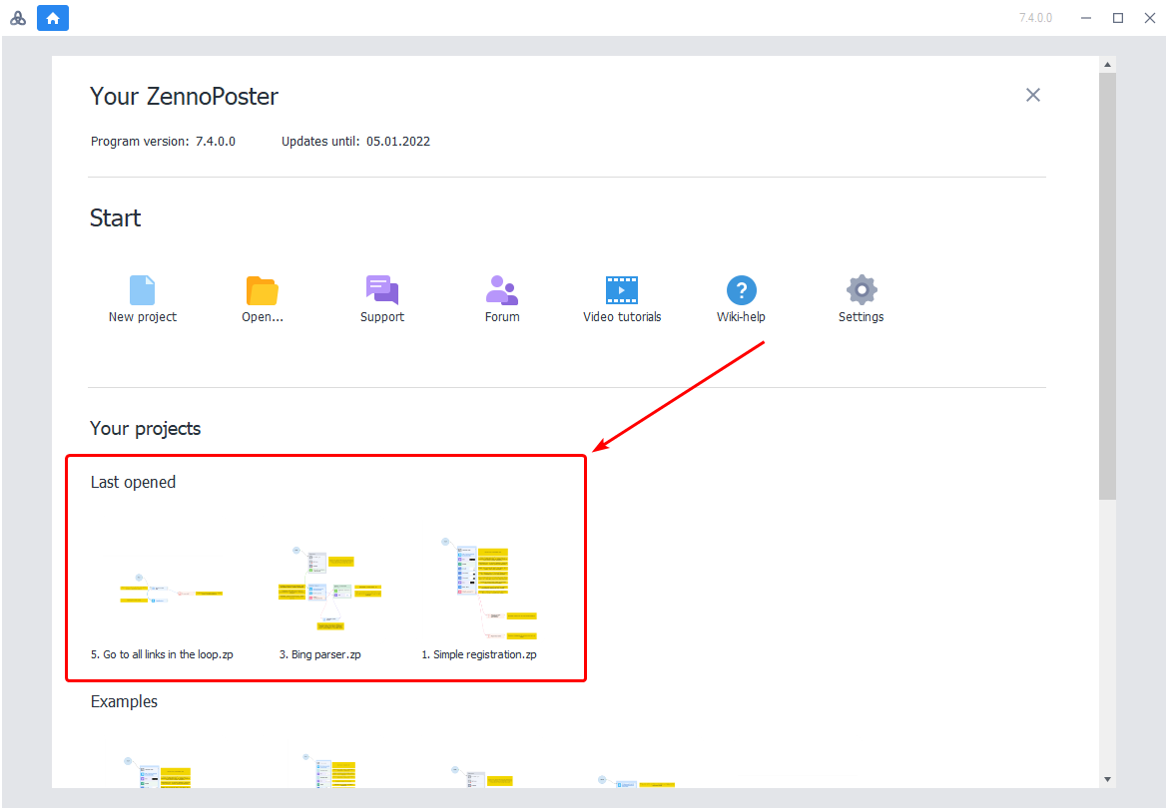This screenshot has width=1168, height=810.
Task: Click the New project icon
Action: tap(142, 290)
